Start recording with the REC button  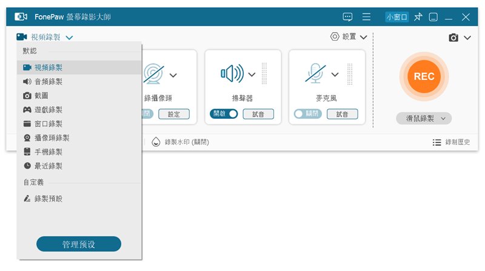424,76
